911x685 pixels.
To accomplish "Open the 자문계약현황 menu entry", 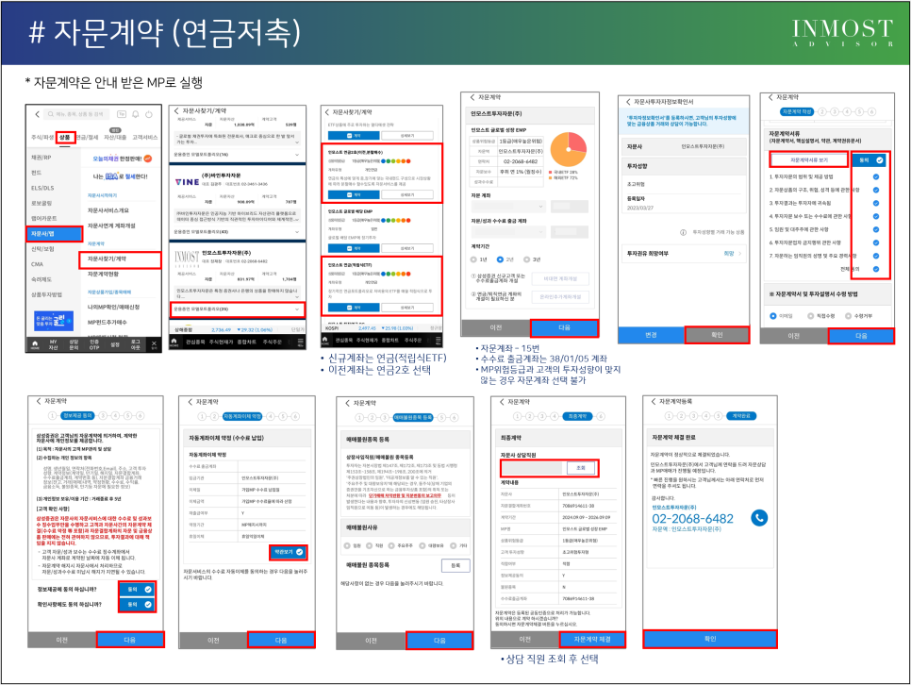I will coord(104,274).
